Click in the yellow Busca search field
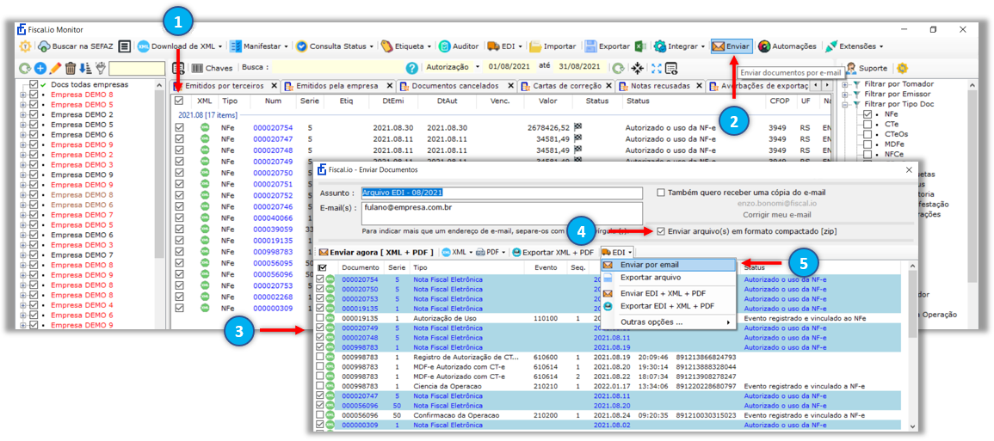 [336, 67]
